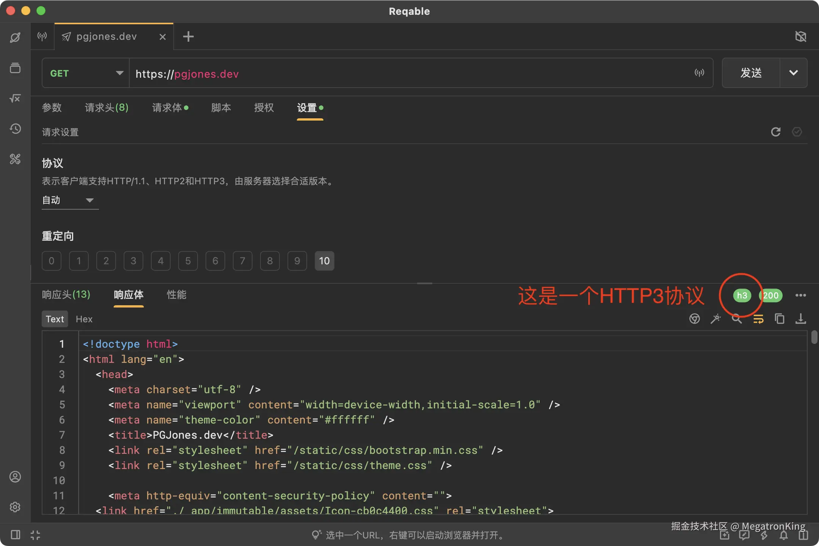This screenshot has width=819, height=546.
Task: Select the 设置 tab
Action: (x=310, y=108)
